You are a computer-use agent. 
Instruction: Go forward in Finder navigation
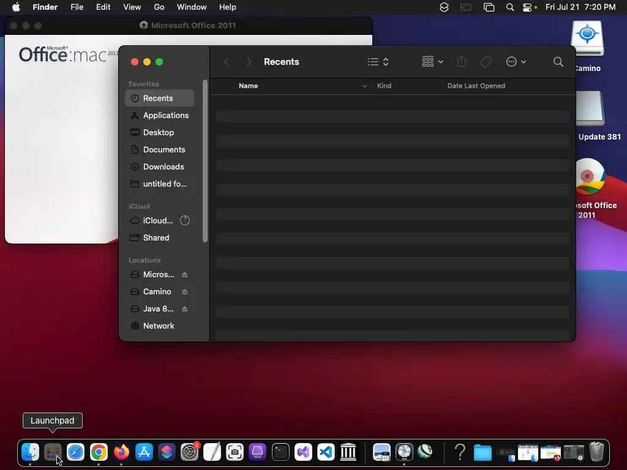click(249, 62)
